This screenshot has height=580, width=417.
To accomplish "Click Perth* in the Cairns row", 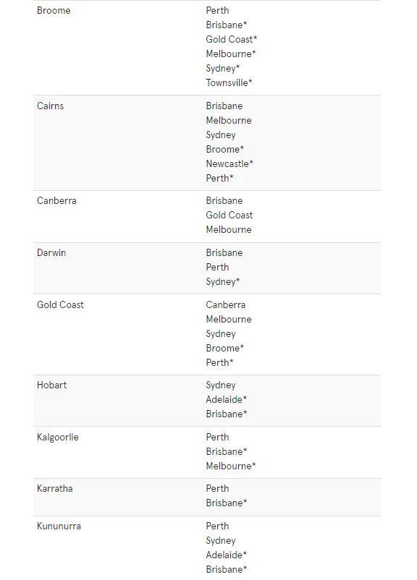I will click(219, 179).
